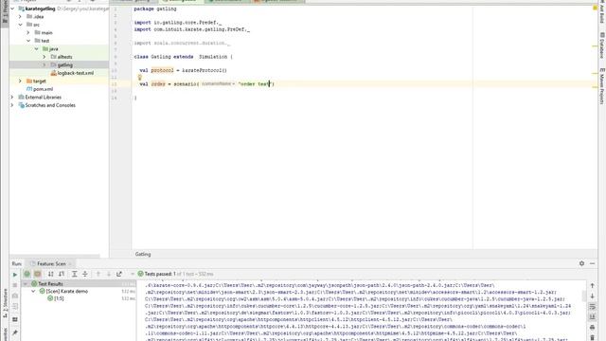Click the karatePotocol() call in code
606x341 pixels.
click(205, 70)
